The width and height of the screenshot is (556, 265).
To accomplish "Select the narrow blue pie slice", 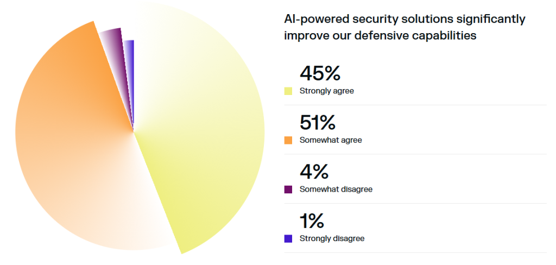I will [x=129, y=60].
